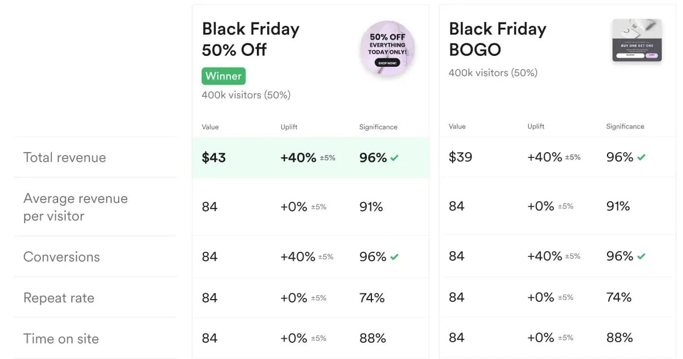Click the $39 BOGO revenue value

tap(460, 157)
